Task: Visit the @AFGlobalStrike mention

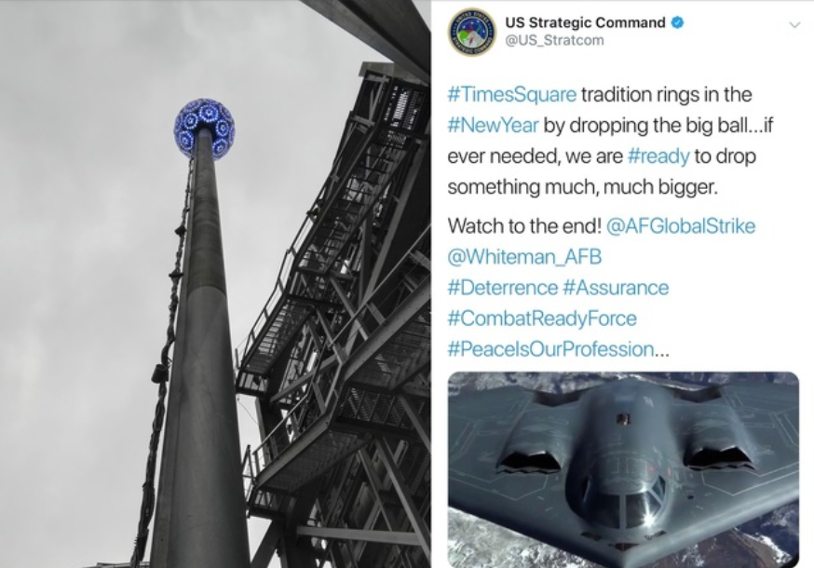Action: click(681, 226)
